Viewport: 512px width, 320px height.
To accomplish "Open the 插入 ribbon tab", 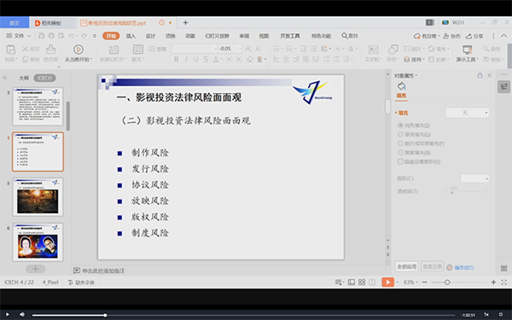I will pos(131,36).
